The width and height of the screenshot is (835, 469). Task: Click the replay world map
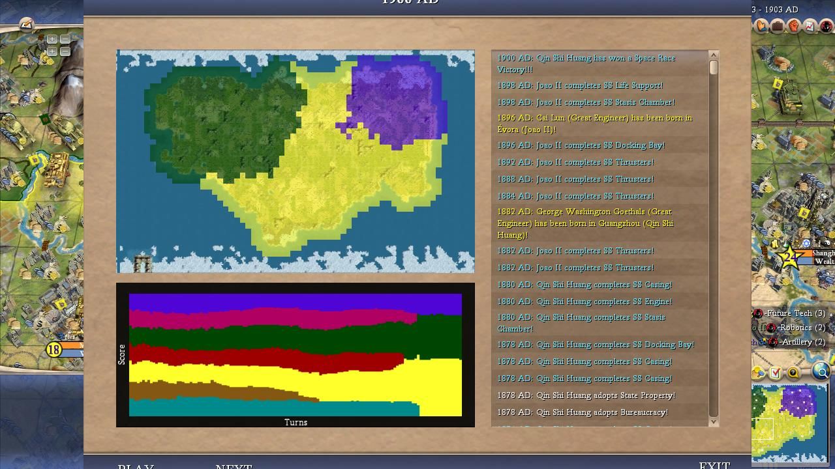pyautogui.click(x=296, y=161)
